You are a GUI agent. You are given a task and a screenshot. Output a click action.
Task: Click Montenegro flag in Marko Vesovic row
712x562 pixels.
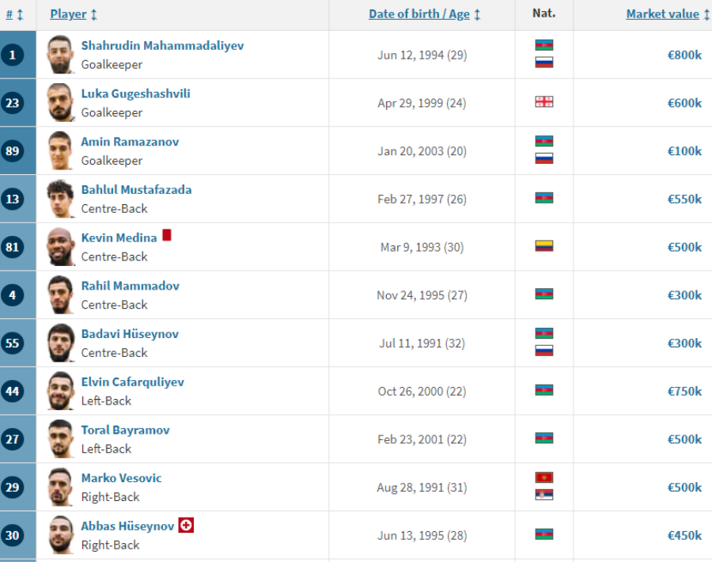click(543, 477)
